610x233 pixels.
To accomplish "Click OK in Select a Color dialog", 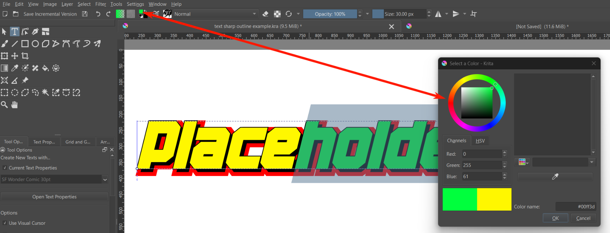I will tap(555, 218).
